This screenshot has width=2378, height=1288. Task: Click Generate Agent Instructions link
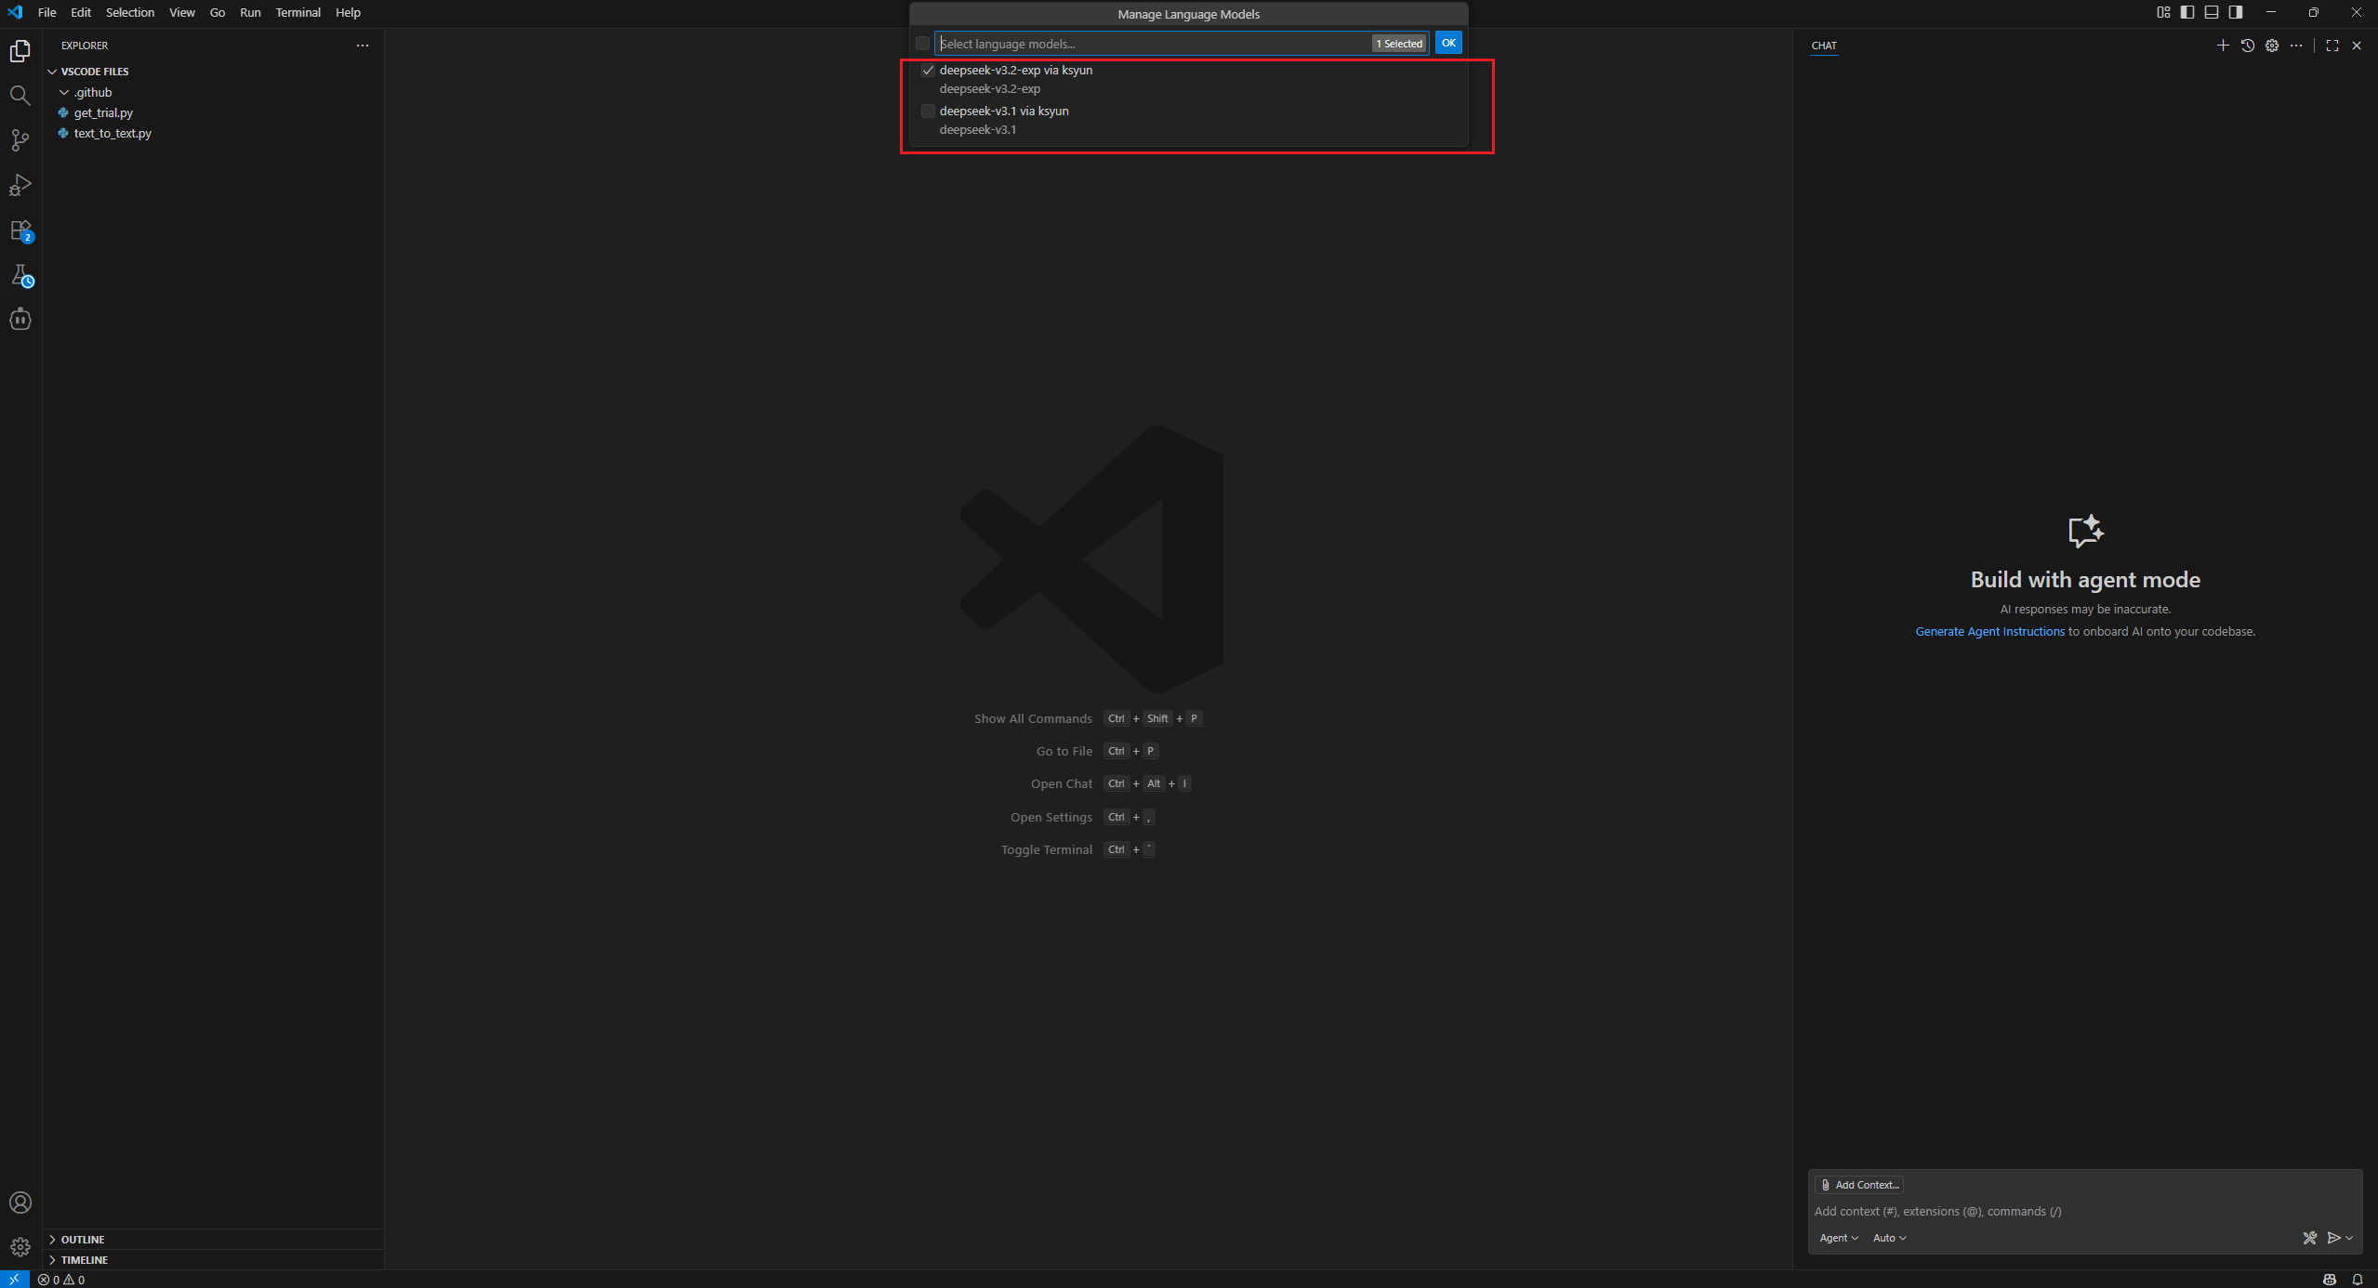coord(1989,632)
